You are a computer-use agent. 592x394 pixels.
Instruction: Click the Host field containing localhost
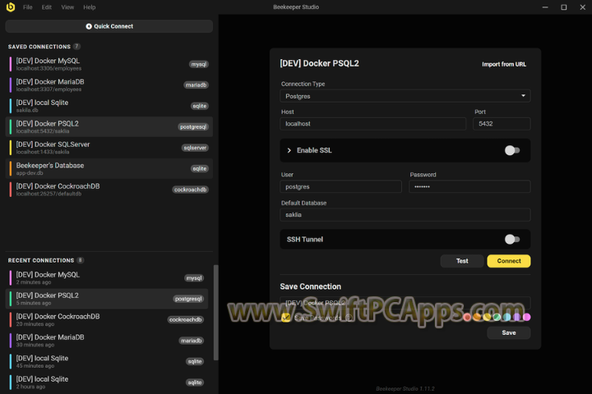(373, 124)
